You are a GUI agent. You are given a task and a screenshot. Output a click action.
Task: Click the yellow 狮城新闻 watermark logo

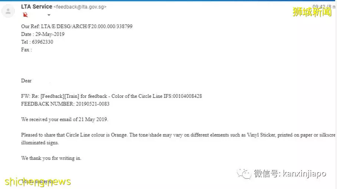point(312,12)
